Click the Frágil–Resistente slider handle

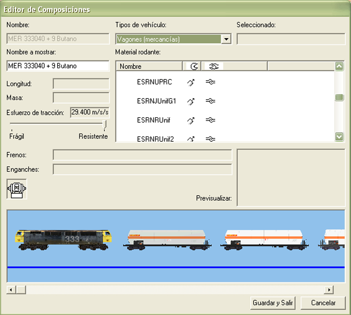[104, 125]
